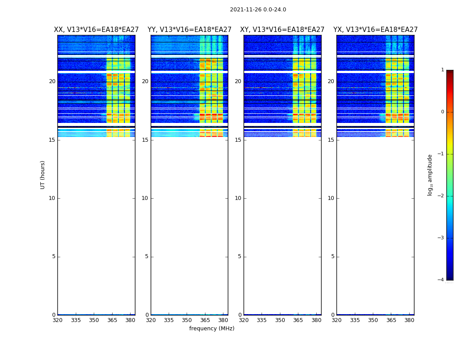Click the 350 x-tick label under YY panel
Image resolution: width=460 pixels, height=350 pixels.
point(187,320)
